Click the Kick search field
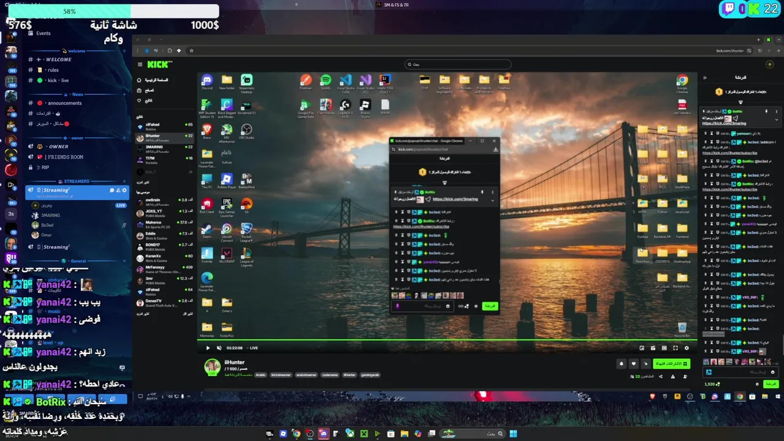 [458, 64]
